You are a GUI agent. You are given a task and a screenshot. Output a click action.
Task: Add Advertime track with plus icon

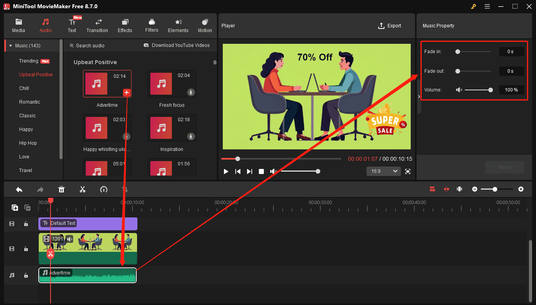click(x=127, y=93)
